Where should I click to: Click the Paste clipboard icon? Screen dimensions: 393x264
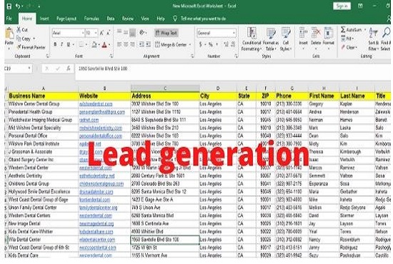coord(9,34)
